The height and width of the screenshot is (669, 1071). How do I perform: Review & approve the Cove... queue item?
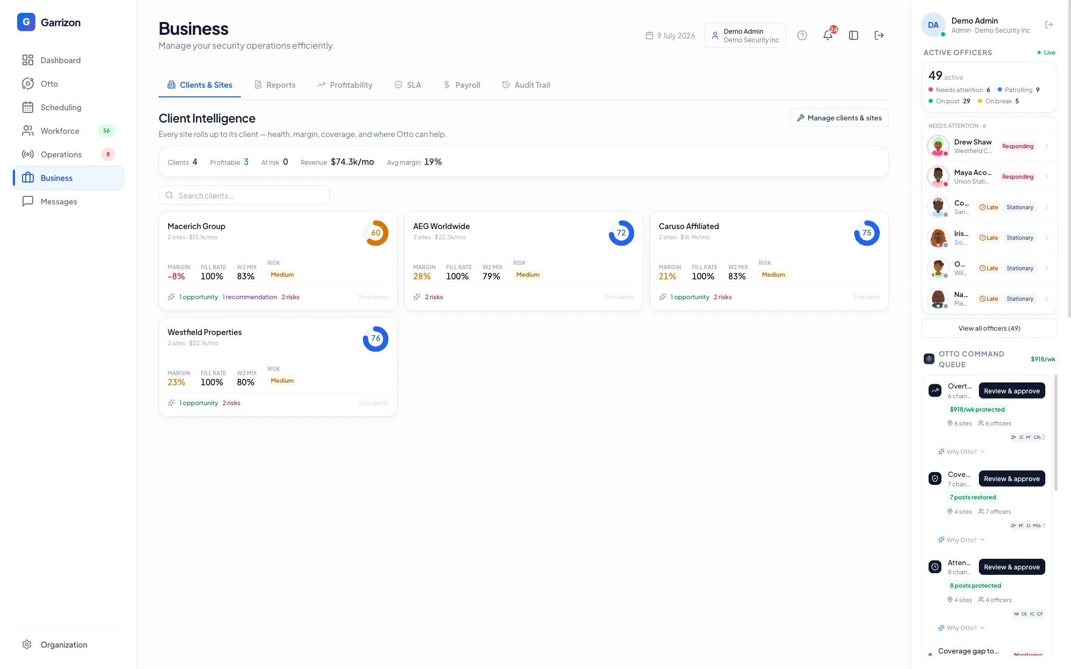pyautogui.click(x=1012, y=478)
